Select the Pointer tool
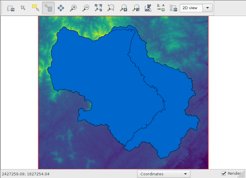Viewport: 246px width, 178px height. pos(23,8)
